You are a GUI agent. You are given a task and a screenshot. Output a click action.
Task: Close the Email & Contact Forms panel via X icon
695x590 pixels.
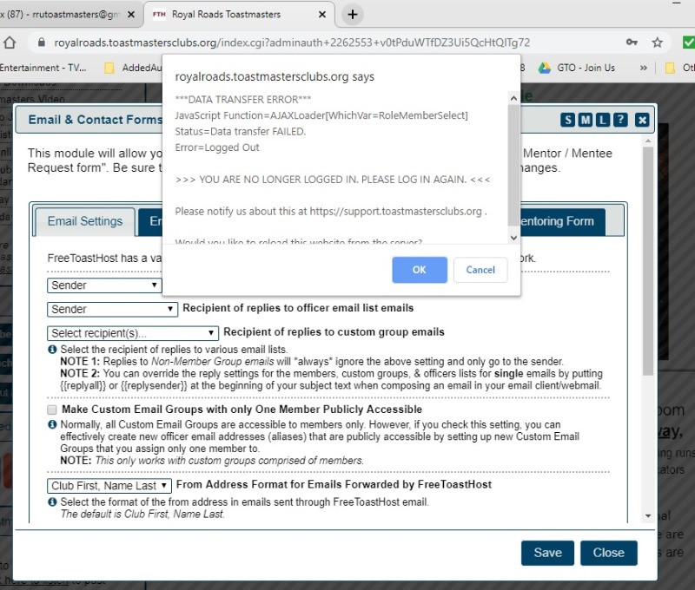642,120
